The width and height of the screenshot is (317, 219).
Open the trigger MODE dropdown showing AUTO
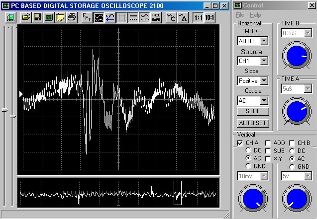(x=264, y=41)
